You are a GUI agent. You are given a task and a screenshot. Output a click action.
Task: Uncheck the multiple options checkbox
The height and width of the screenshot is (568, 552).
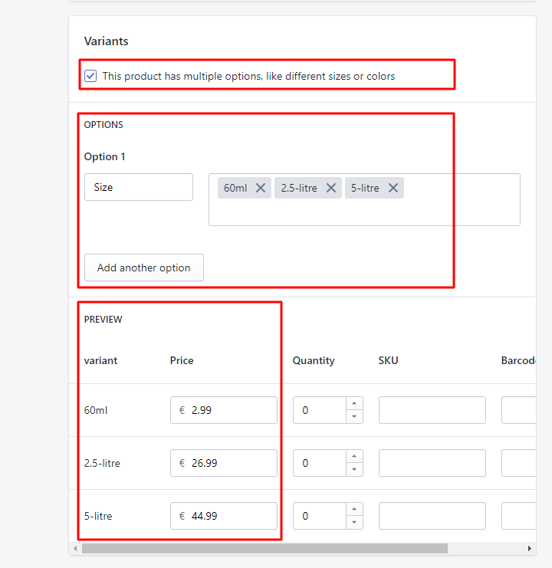pos(90,76)
